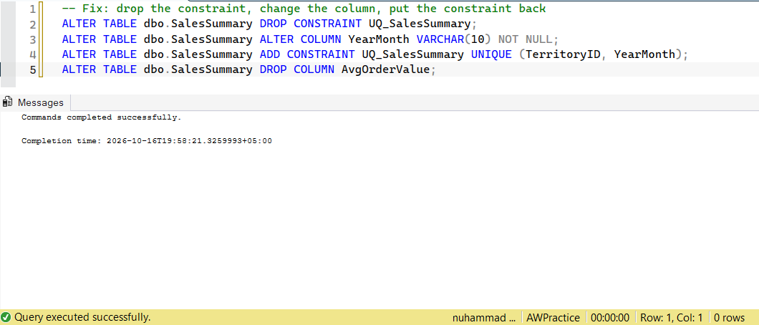
Task: Click line number 4 in the gutter
Action: coord(32,54)
